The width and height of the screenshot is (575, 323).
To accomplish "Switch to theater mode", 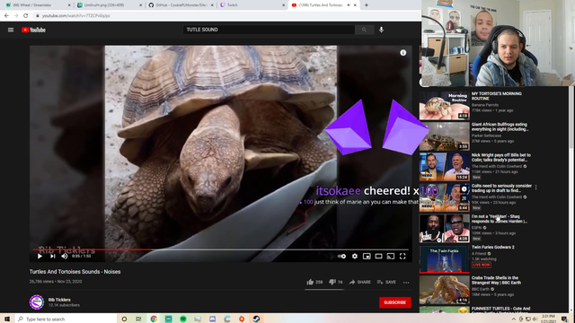I will click(378, 256).
